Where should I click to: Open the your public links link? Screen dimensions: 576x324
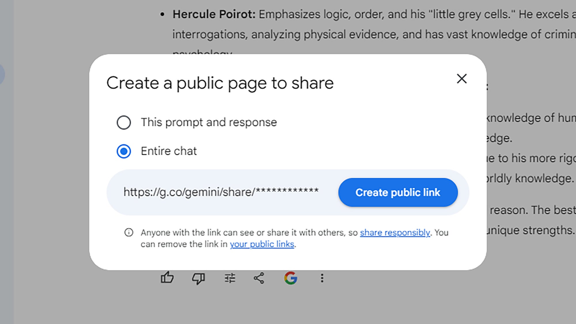(x=262, y=244)
